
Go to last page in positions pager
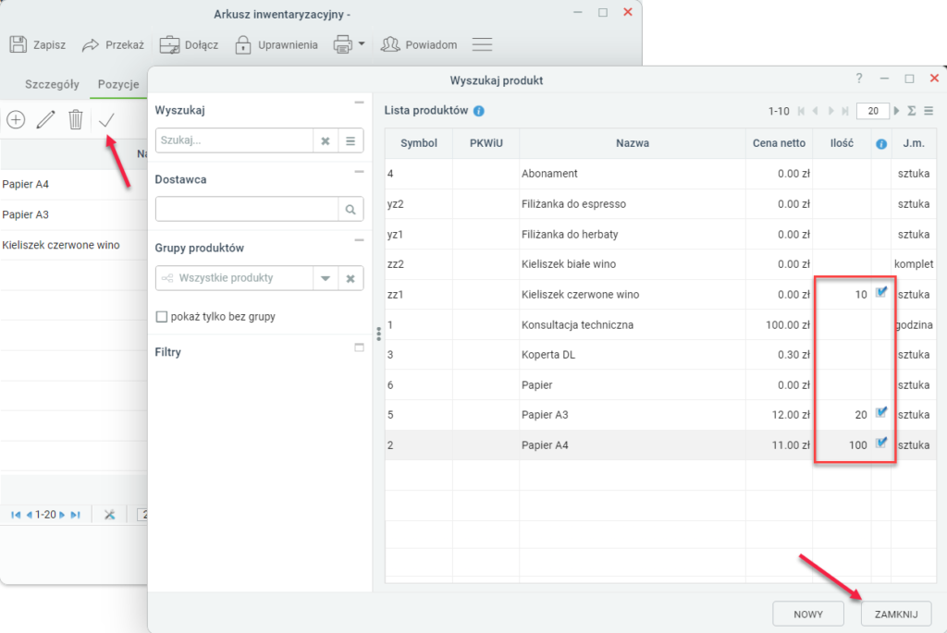coord(76,515)
